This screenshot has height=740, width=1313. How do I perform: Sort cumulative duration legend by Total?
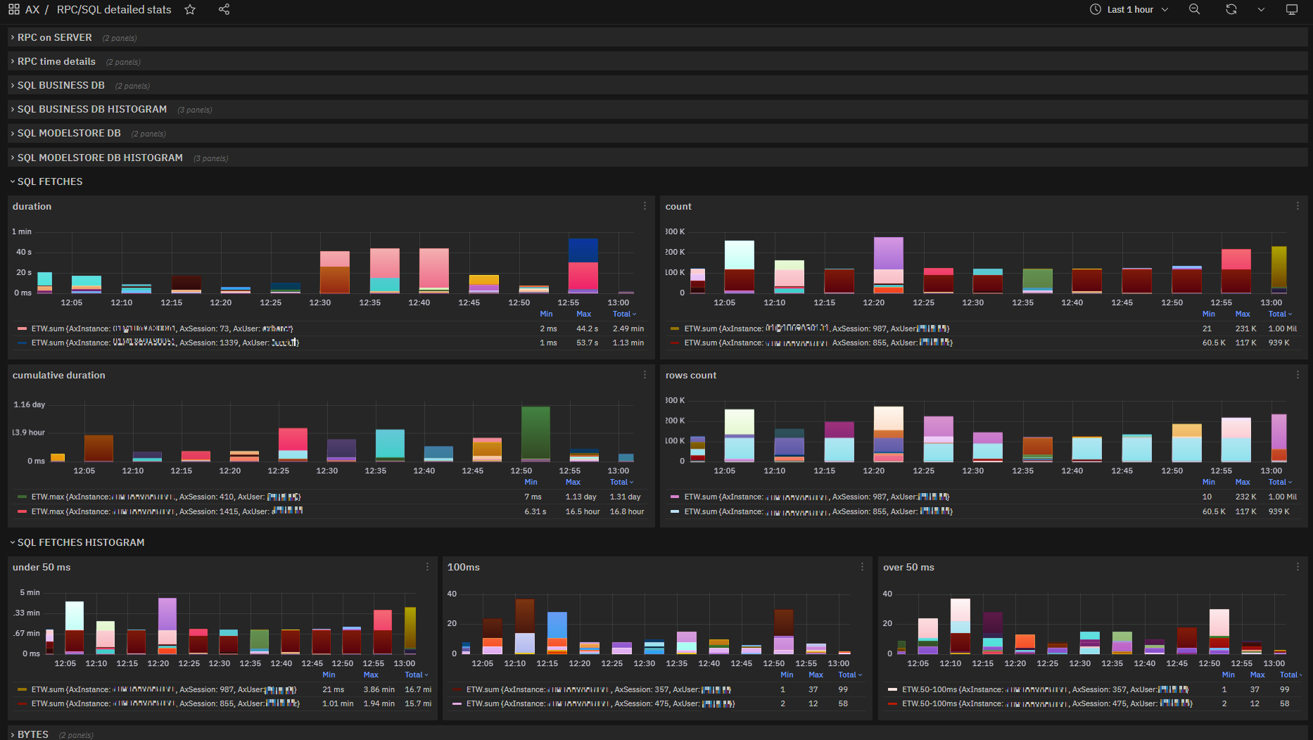pyautogui.click(x=621, y=482)
